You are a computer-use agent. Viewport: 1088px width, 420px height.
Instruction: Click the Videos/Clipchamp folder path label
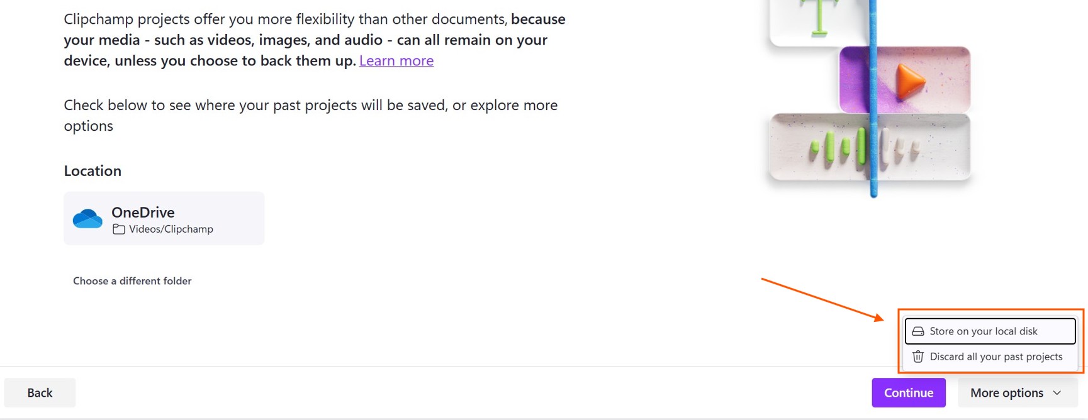click(171, 229)
